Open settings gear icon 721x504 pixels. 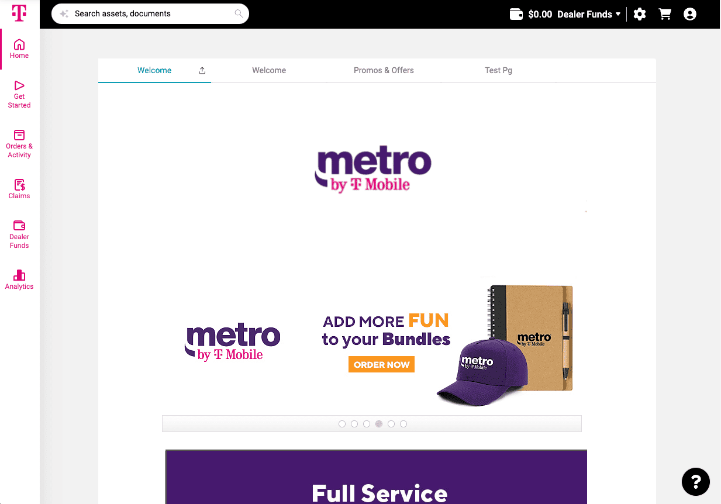click(640, 14)
